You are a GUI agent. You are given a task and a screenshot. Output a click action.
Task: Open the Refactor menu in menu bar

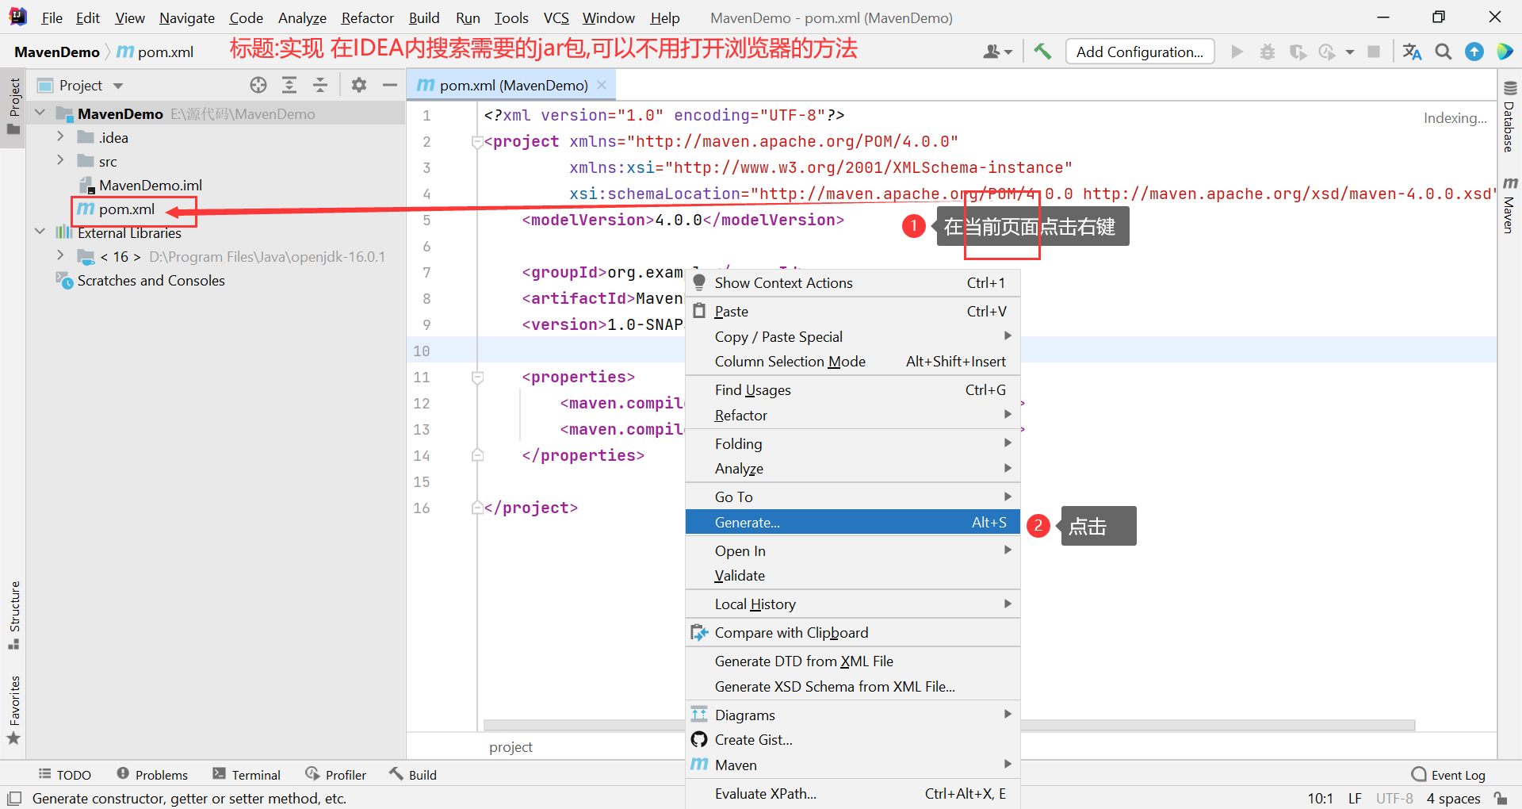368,17
